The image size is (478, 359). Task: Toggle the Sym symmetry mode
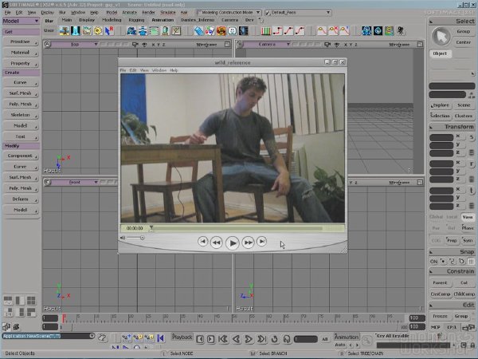pyautogui.click(x=468, y=241)
